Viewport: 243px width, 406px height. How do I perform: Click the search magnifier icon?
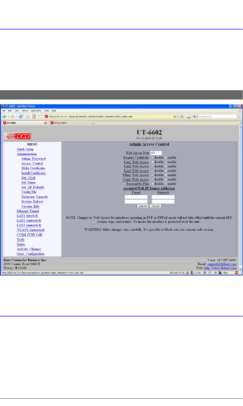239,116
